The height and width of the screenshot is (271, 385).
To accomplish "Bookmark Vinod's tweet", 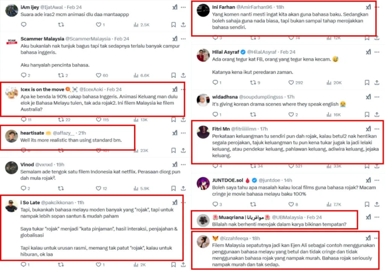I will [173, 188].
